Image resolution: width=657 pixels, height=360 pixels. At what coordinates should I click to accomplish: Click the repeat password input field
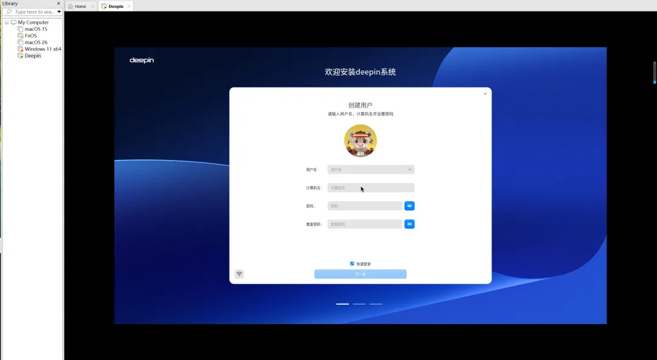click(364, 224)
